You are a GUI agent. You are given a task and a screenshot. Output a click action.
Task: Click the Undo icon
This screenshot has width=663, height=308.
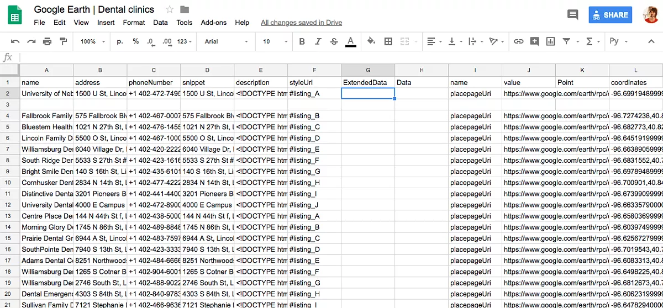(x=15, y=41)
